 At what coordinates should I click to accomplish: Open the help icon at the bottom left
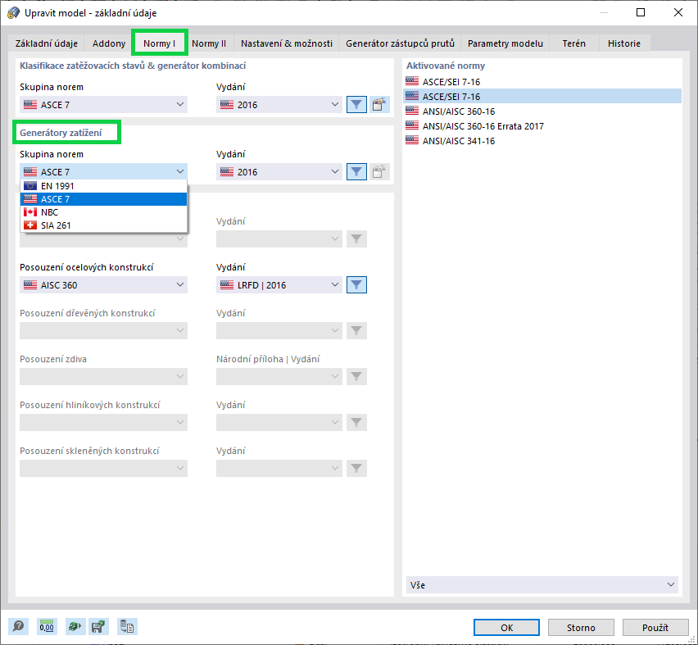click(x=18, y=627)
